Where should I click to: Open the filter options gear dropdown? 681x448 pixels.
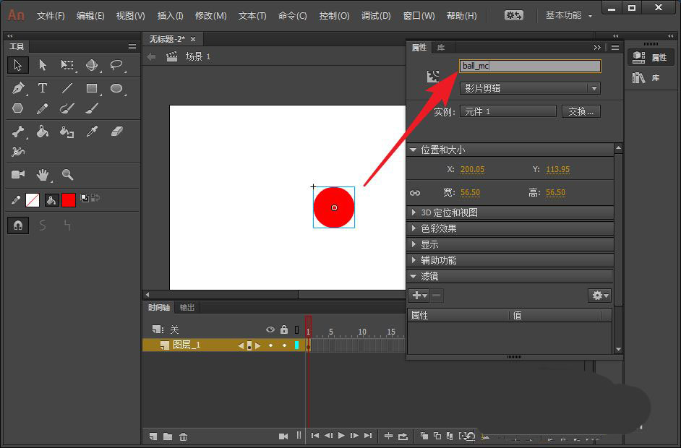click(599, 296)
